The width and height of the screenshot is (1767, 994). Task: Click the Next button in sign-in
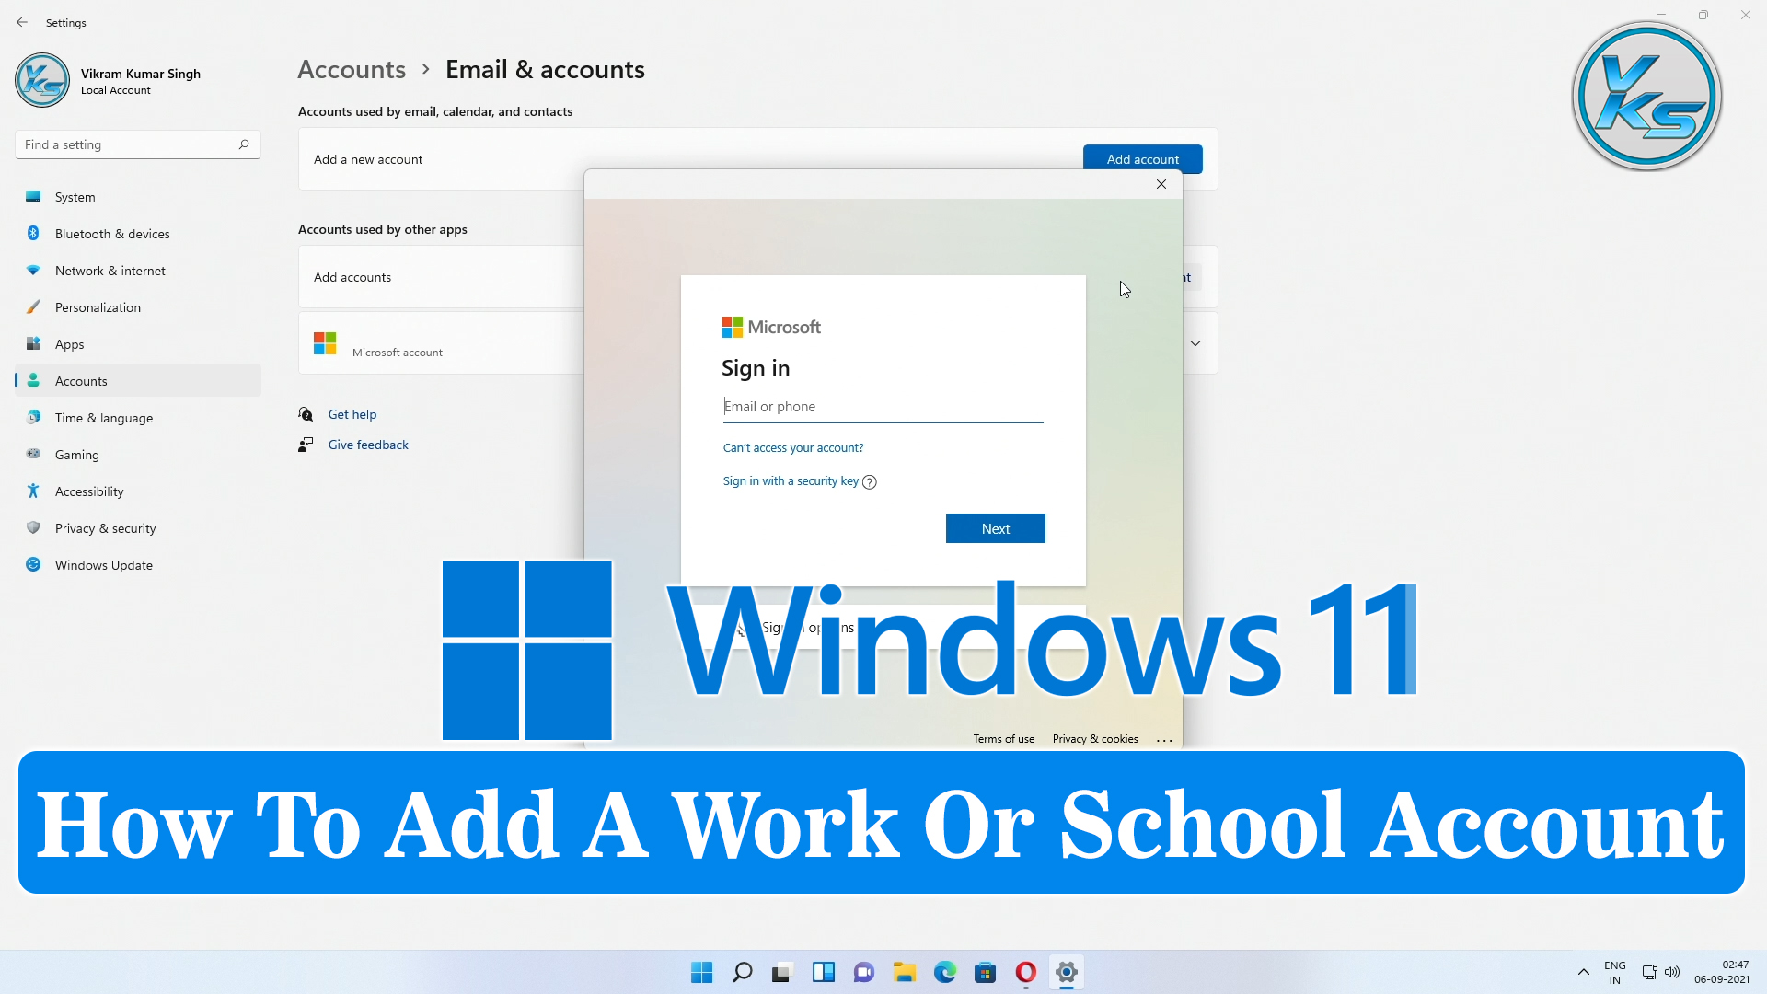996,528
